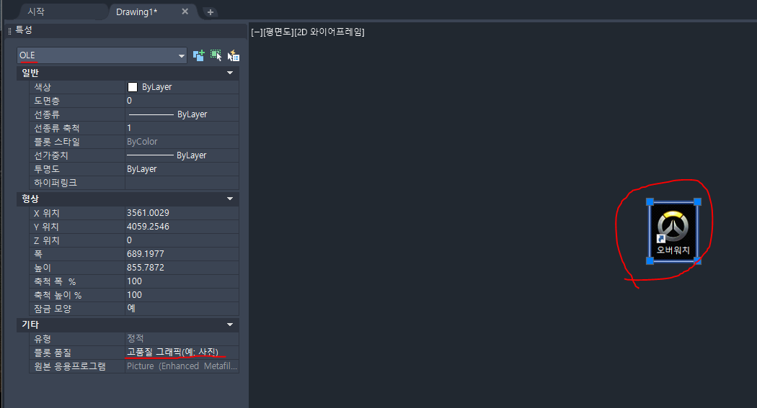This screenshot has height=408, width=757.
Task: Click the empty 하이퍼링크 field
Action: click(x=182, y=183)
